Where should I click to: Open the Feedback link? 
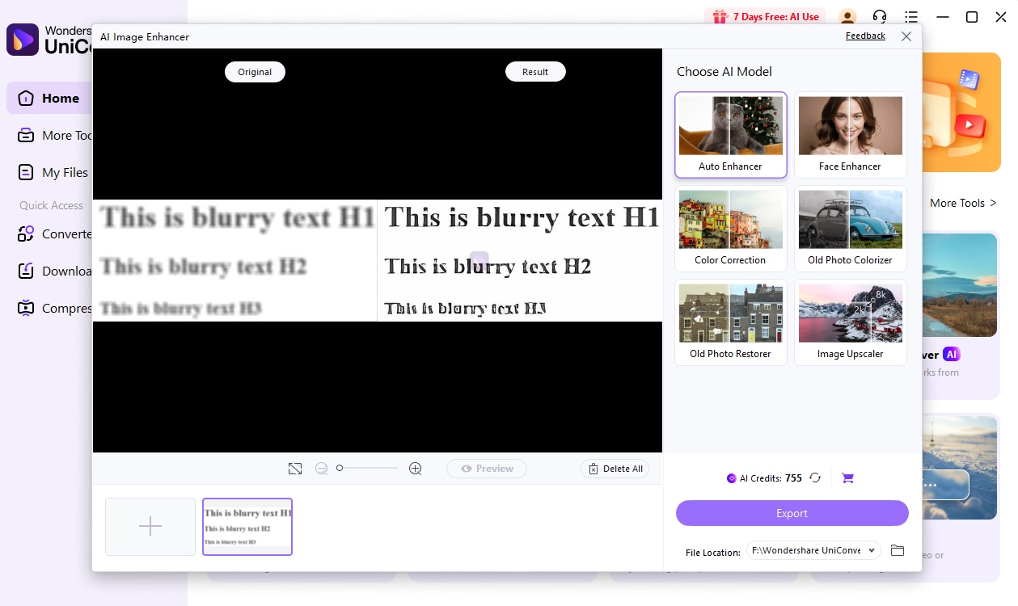pyautogui.click(x=865, y=36)
